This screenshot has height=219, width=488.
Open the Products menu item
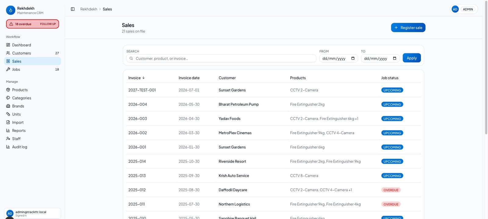pyautogui.click(x=33, y=90)
